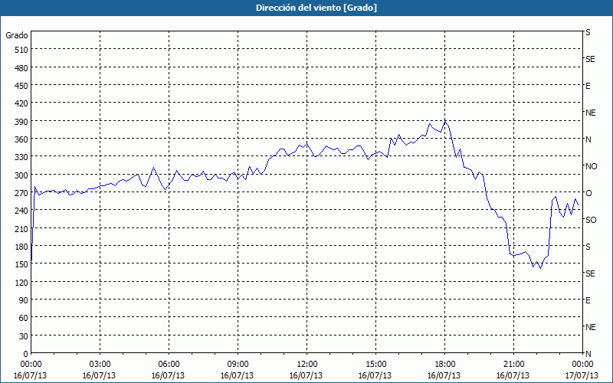Click the "NO" compass label on the right axis
Image resolution: width=613 pixels, height=383 pixels.
tap(591, 166)
